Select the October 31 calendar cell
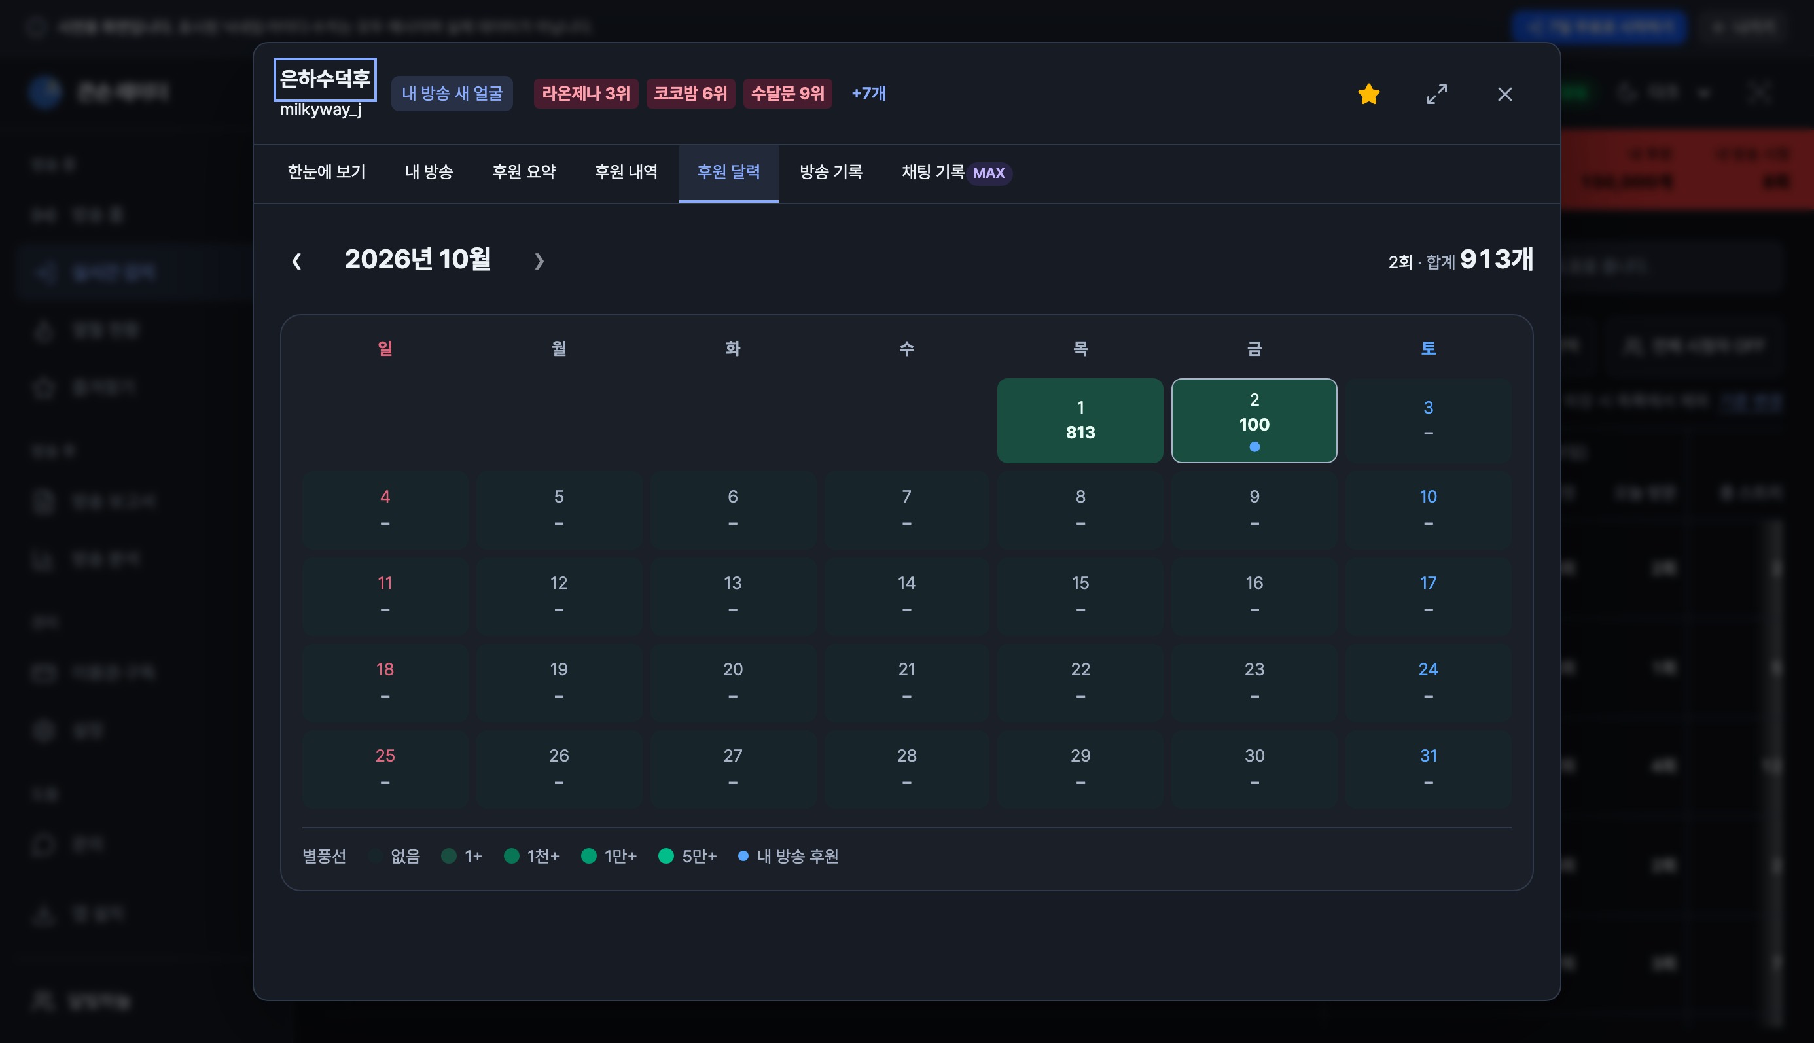Screen dimensions: 1814x1043 (1428, 769)
